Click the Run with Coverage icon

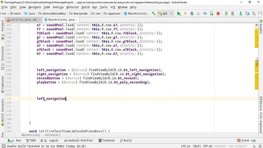198,14
